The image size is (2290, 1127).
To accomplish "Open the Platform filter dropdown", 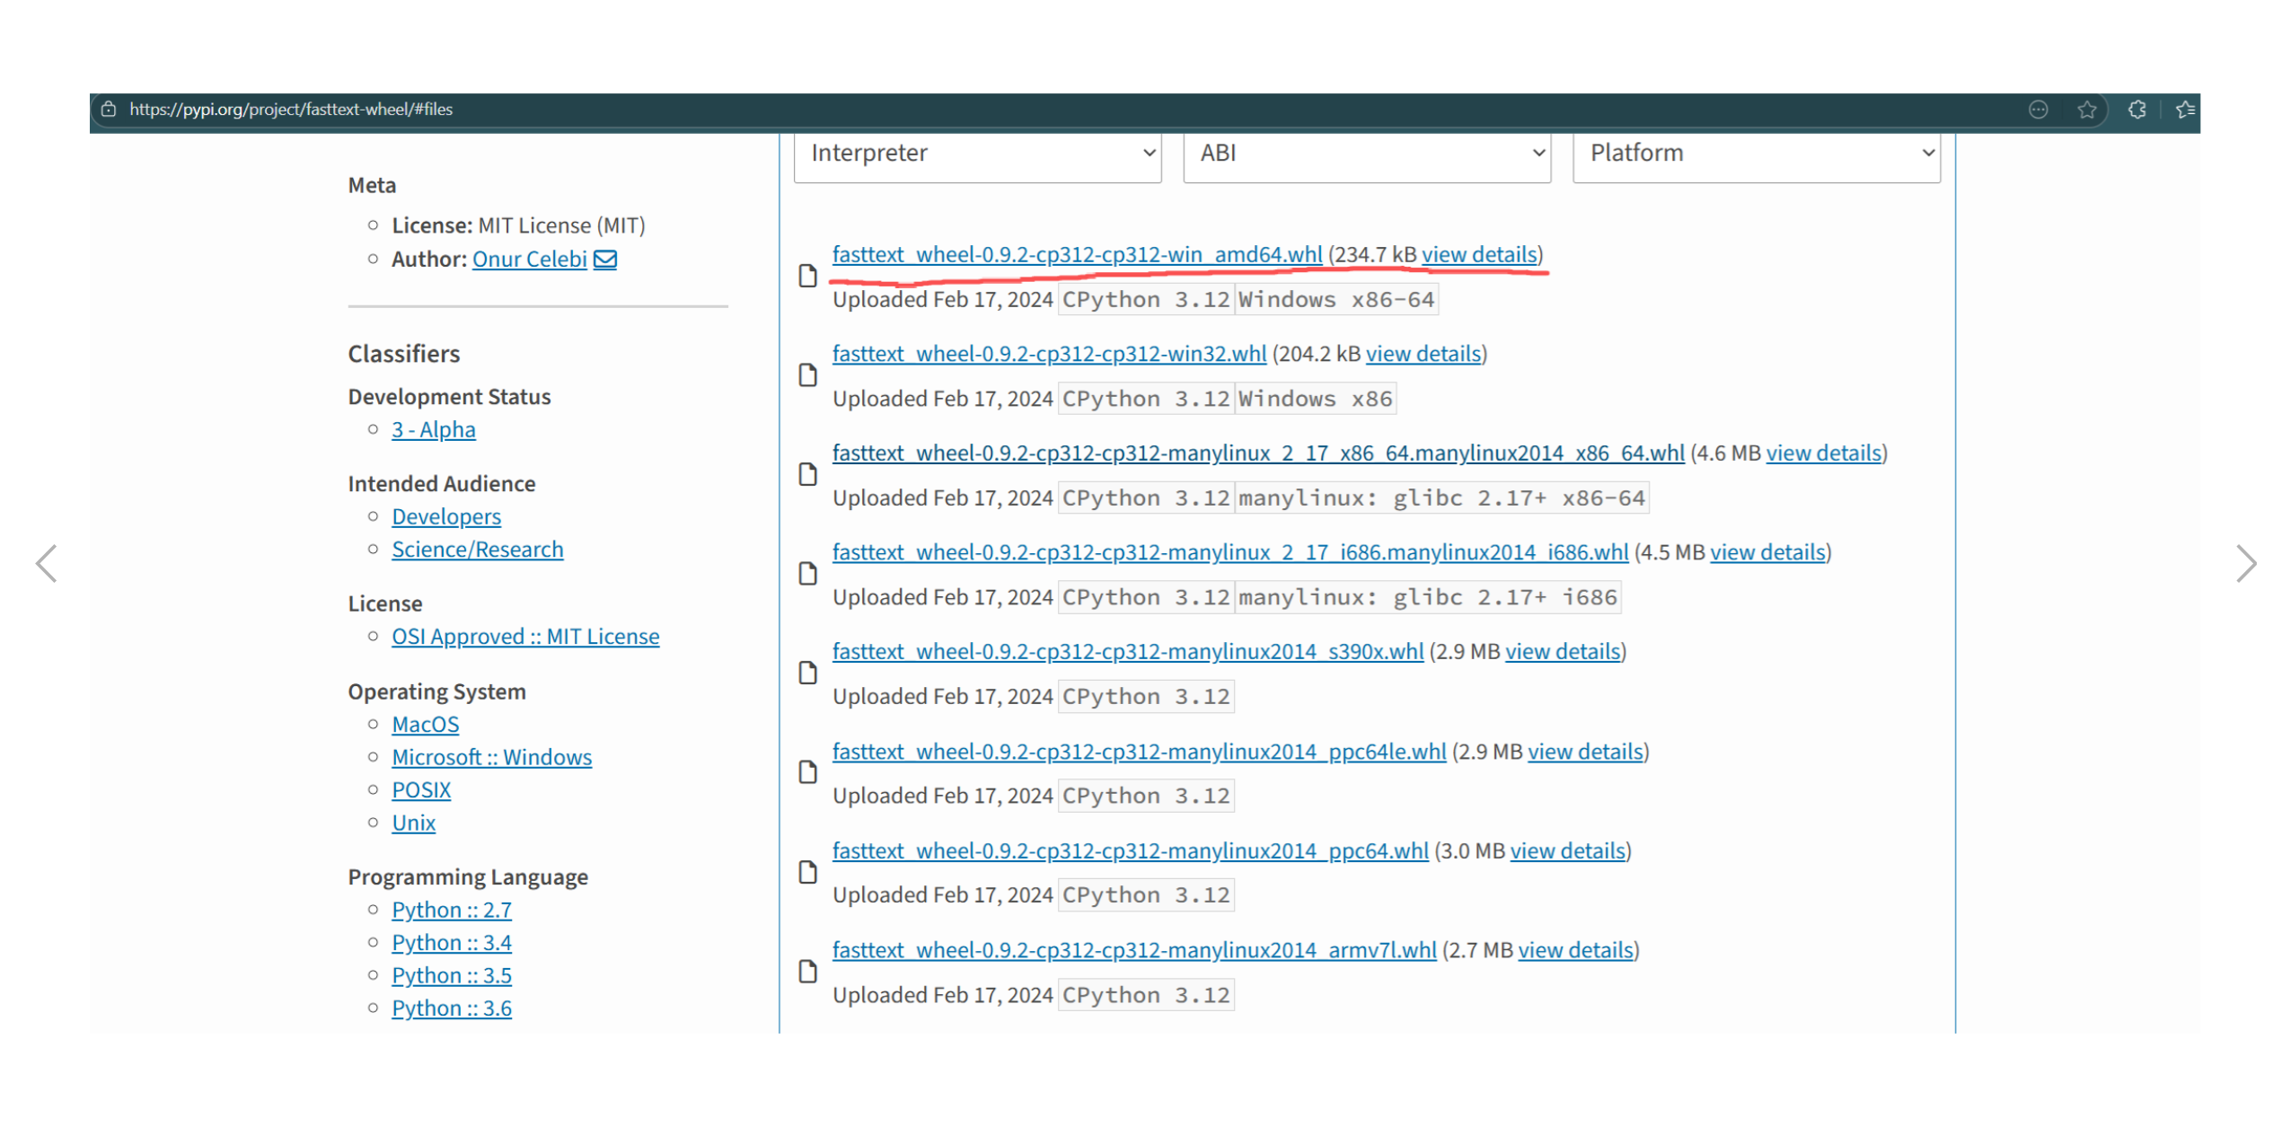I will click(1755, 154).
